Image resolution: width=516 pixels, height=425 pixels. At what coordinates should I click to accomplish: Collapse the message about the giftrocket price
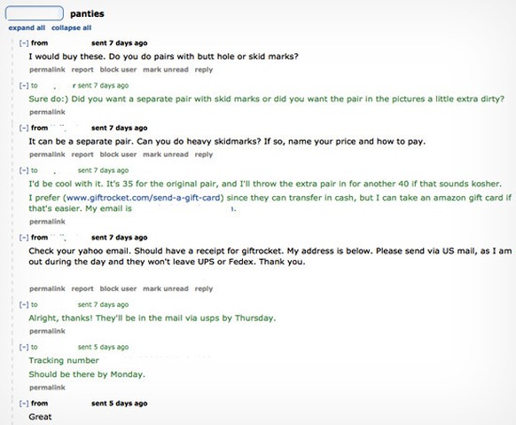(24, 170)
